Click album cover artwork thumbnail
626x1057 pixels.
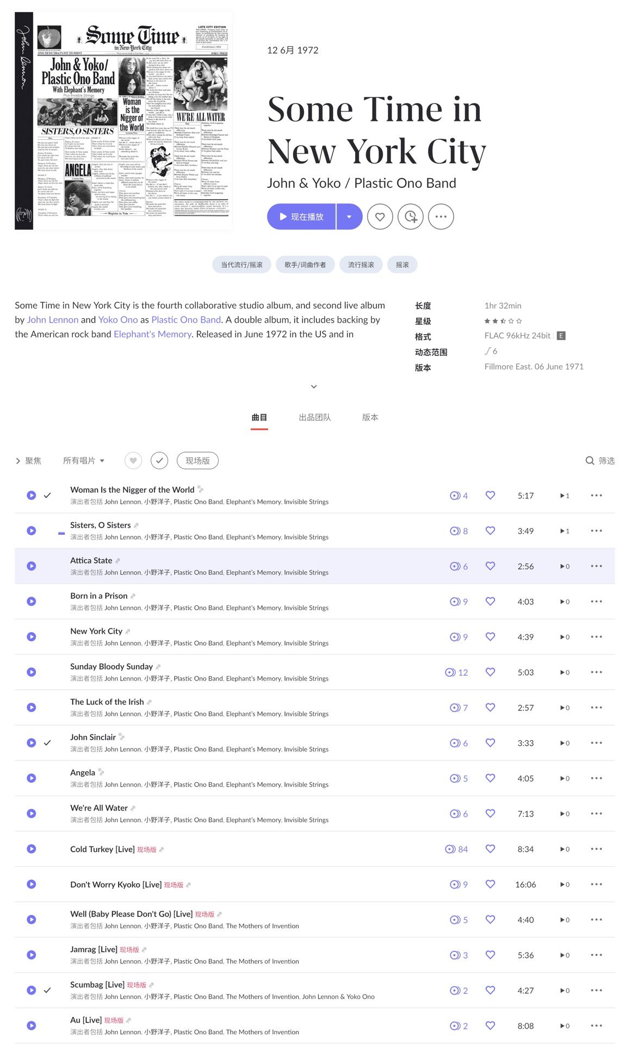(x=123, y=121)
